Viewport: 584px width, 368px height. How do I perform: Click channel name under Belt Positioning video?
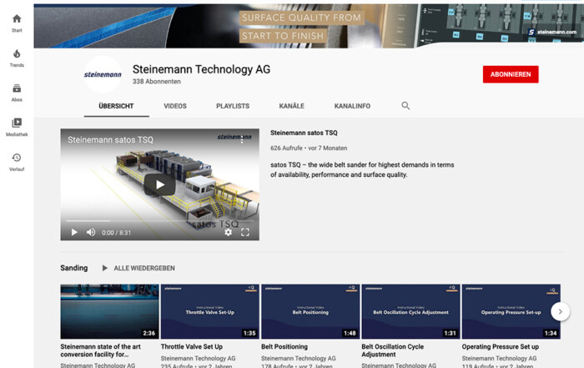299,358
